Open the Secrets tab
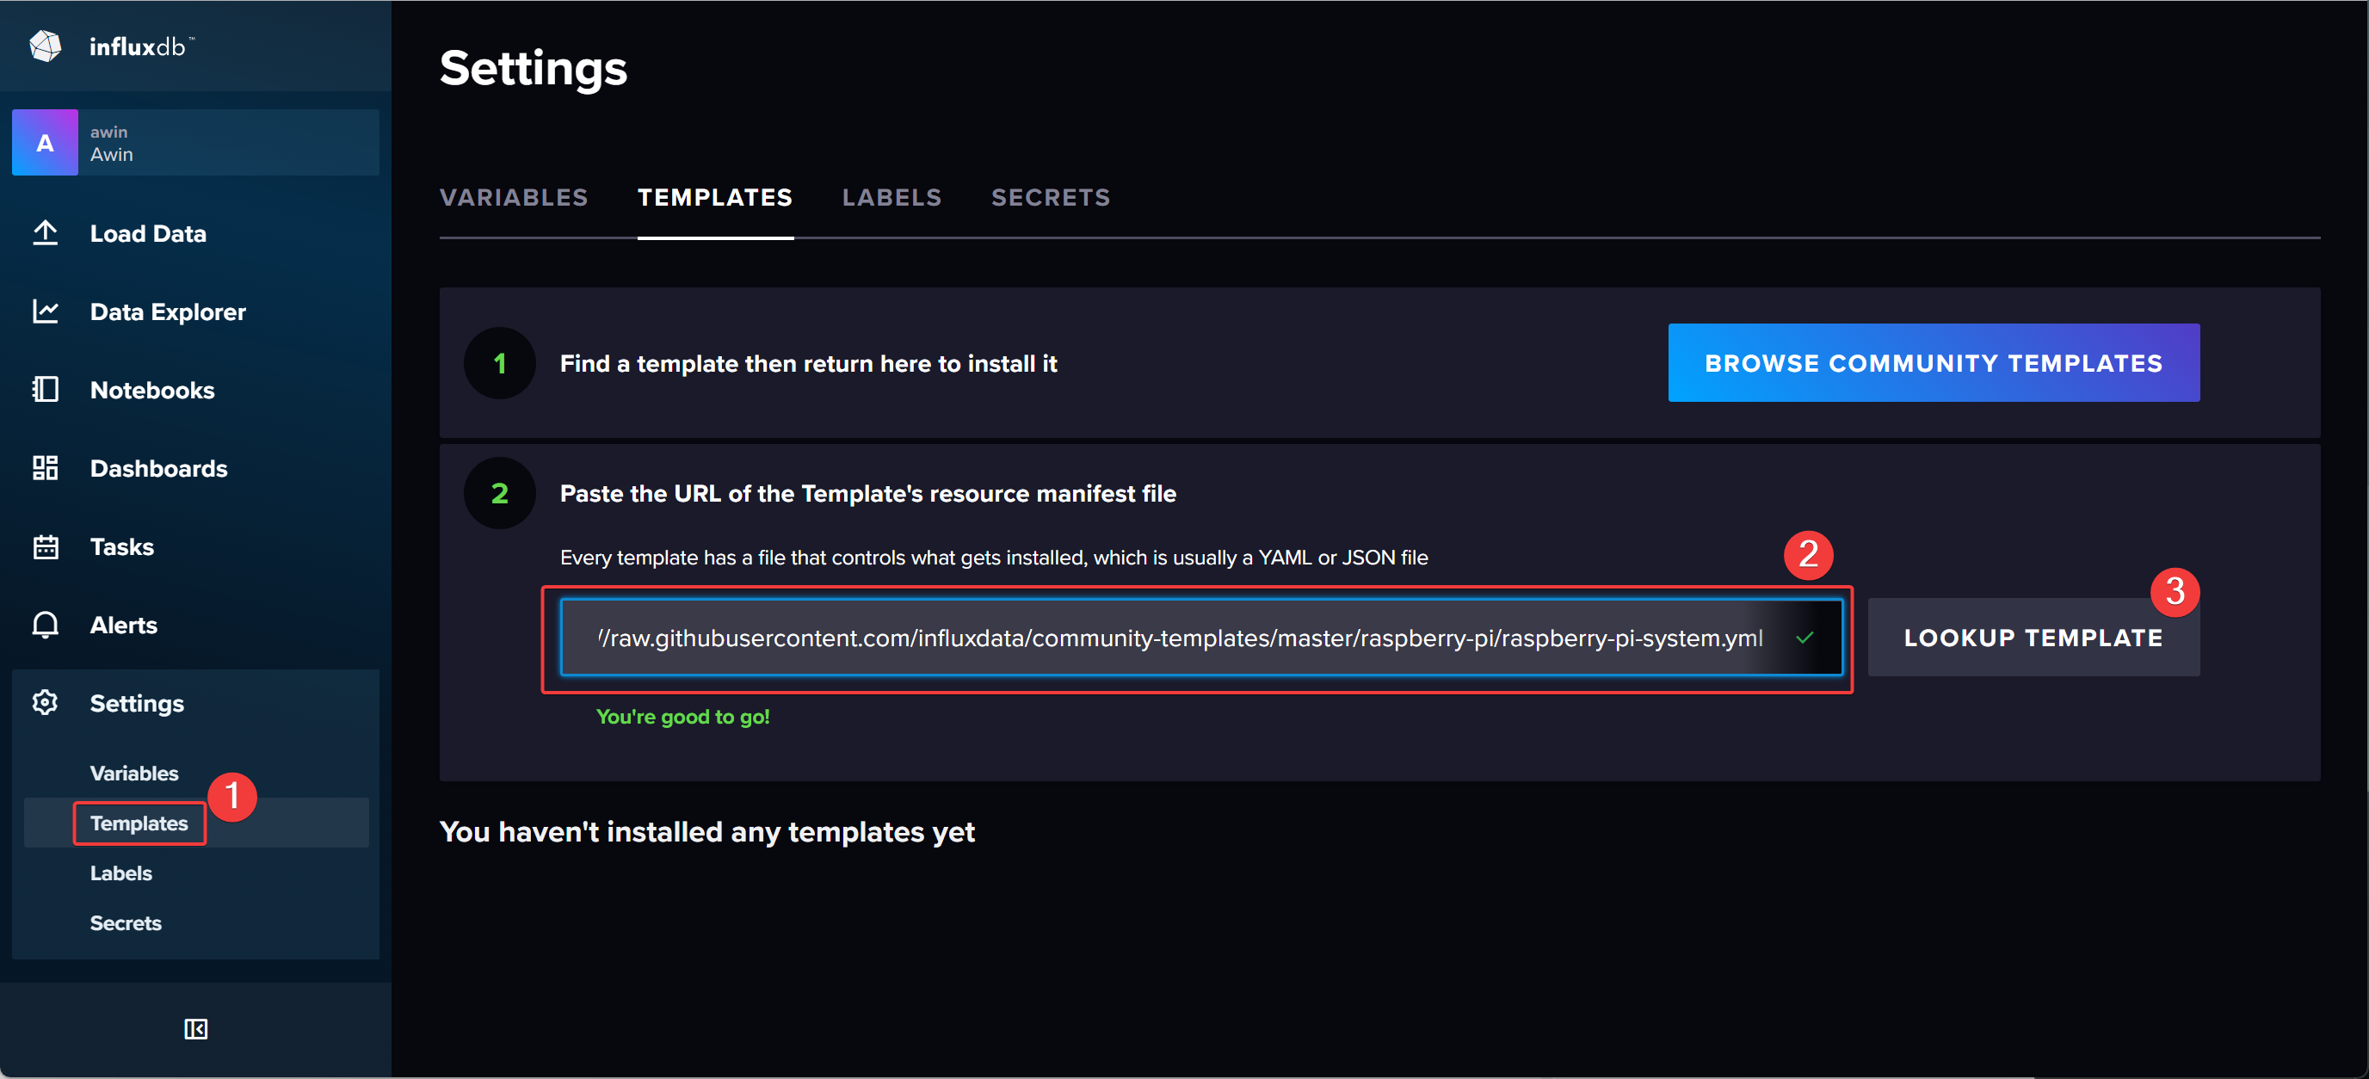 1050,198
